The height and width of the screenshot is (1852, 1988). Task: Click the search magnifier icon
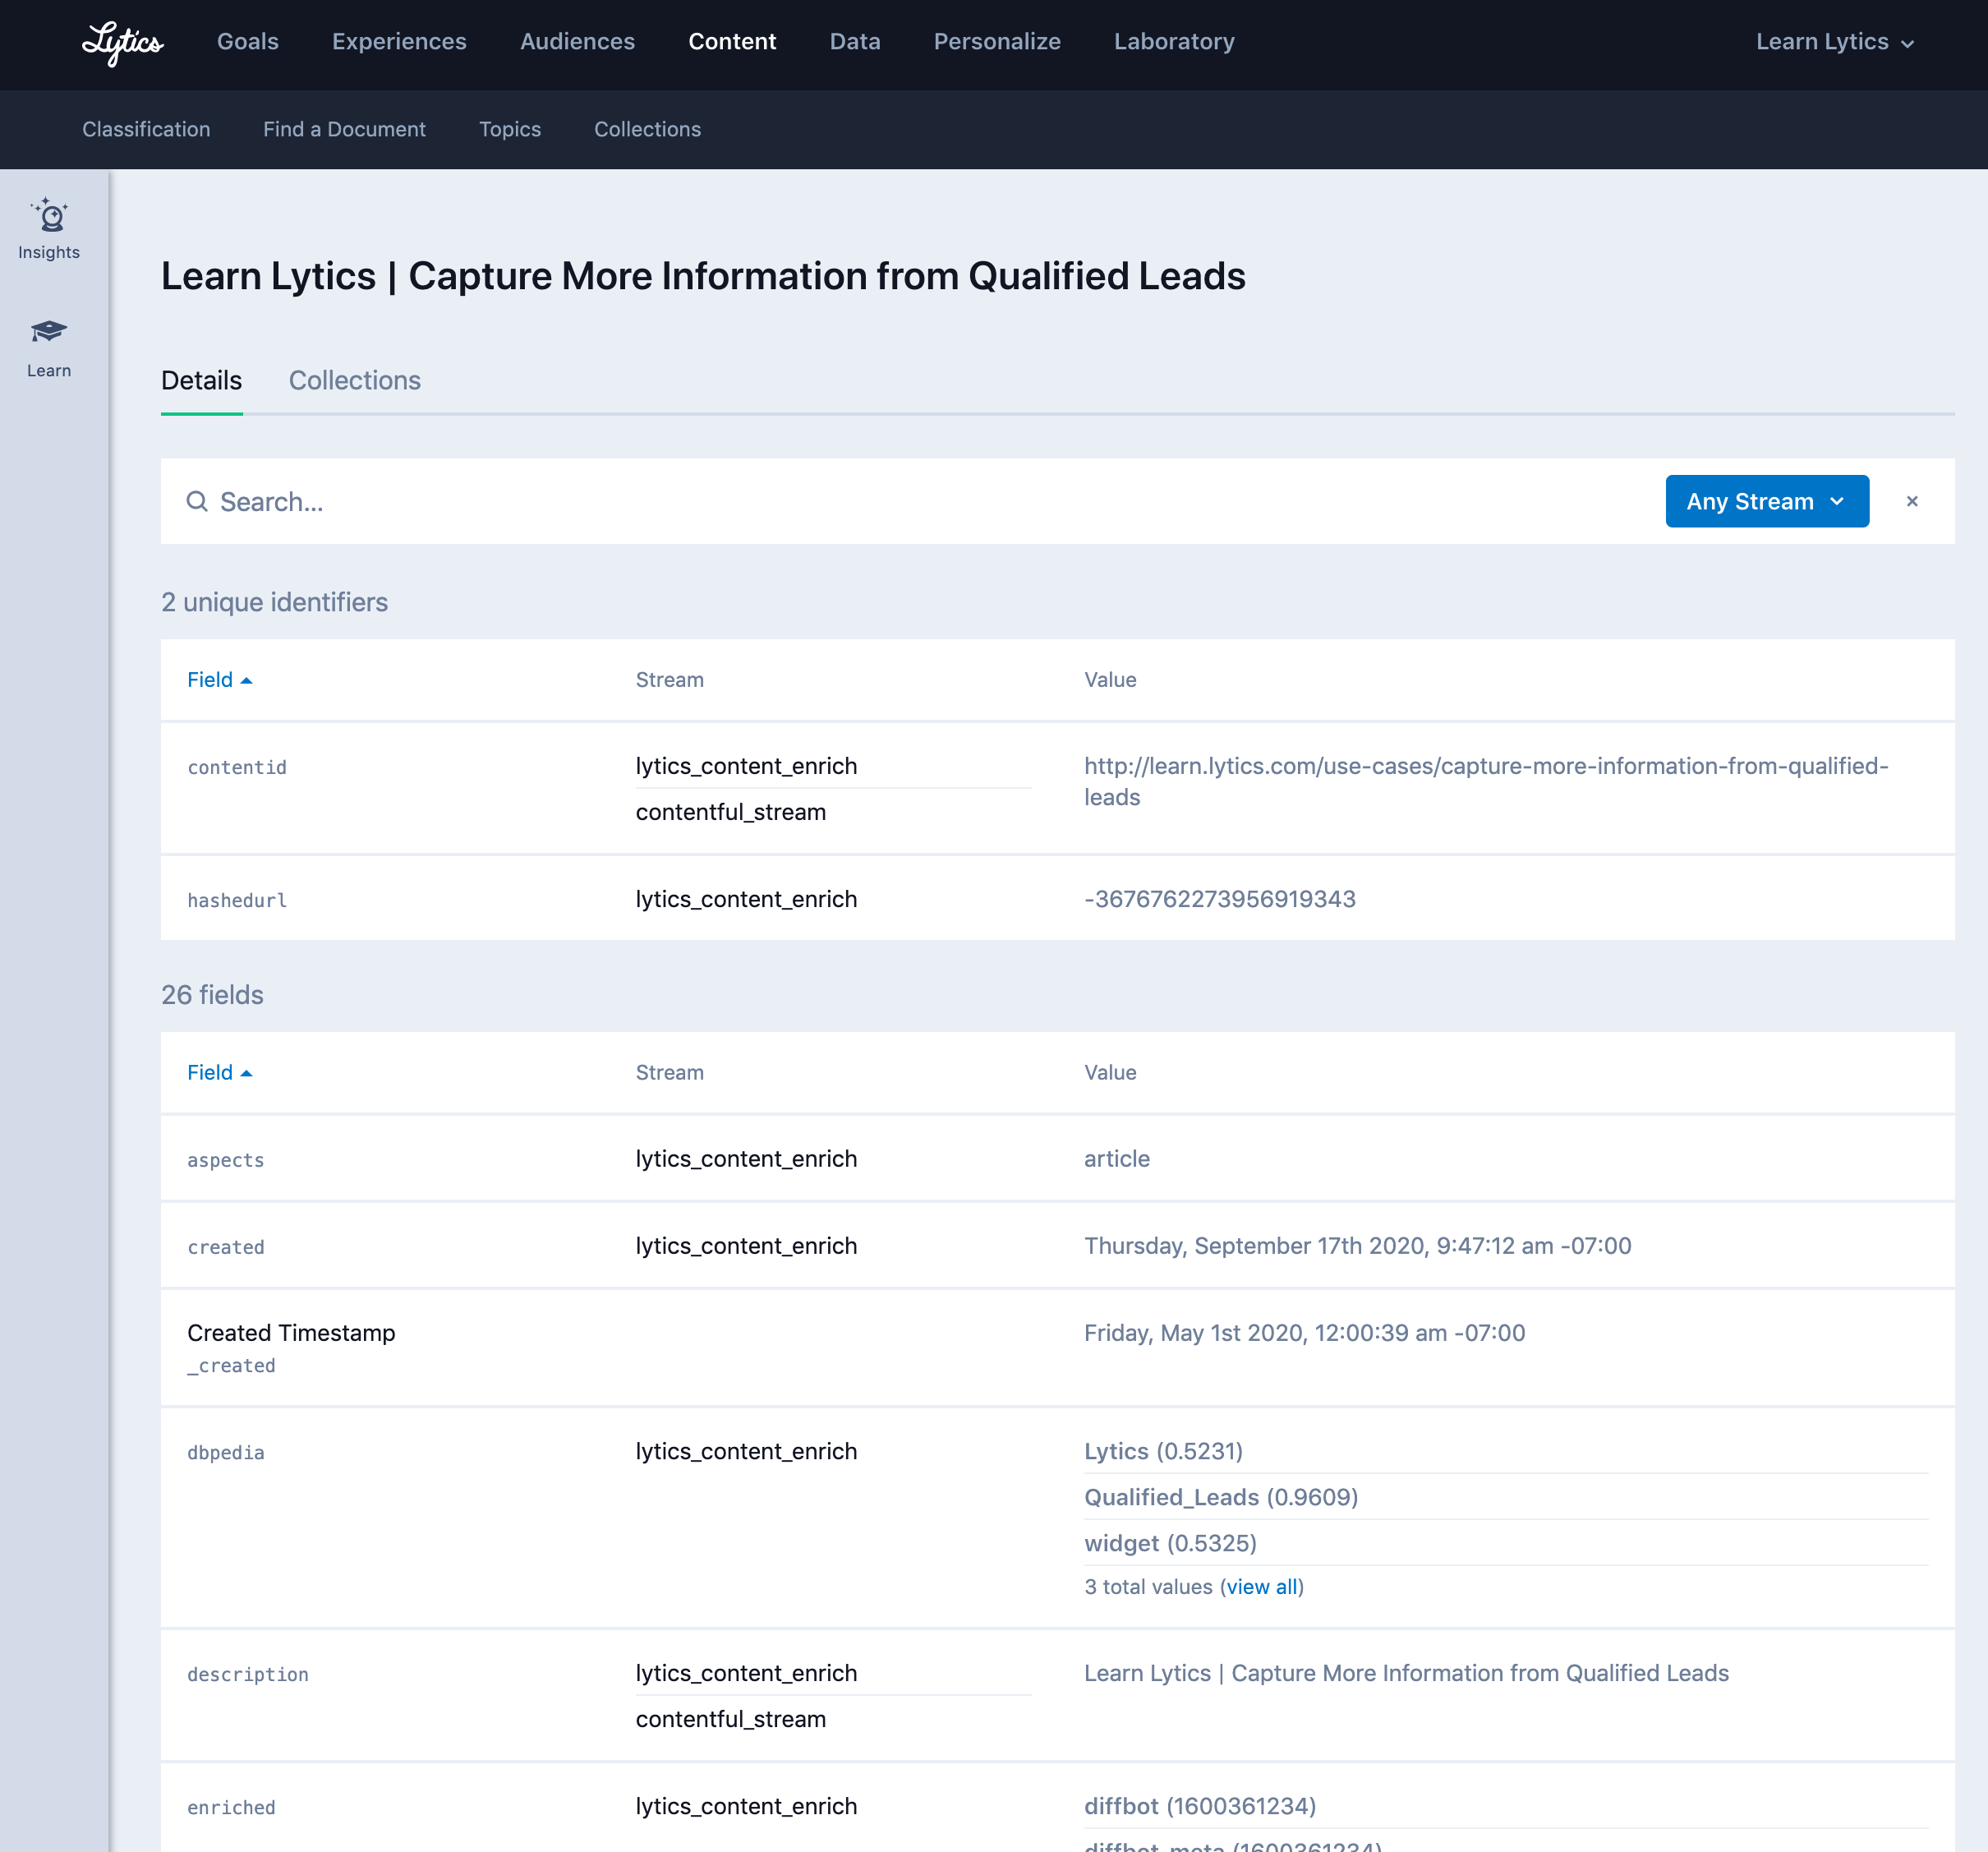[197, 502]
